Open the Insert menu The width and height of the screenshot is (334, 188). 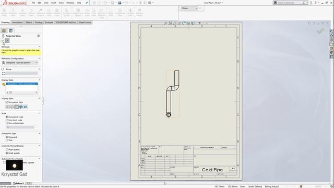(x=53, y=3)
